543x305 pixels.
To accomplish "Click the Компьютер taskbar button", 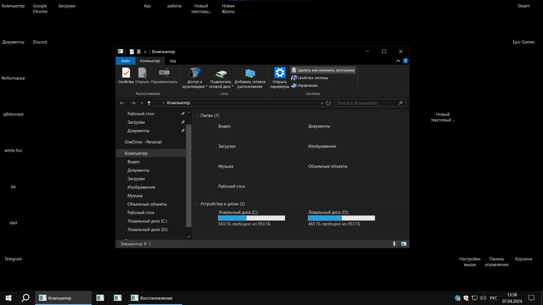I will [x=63, y=298].
